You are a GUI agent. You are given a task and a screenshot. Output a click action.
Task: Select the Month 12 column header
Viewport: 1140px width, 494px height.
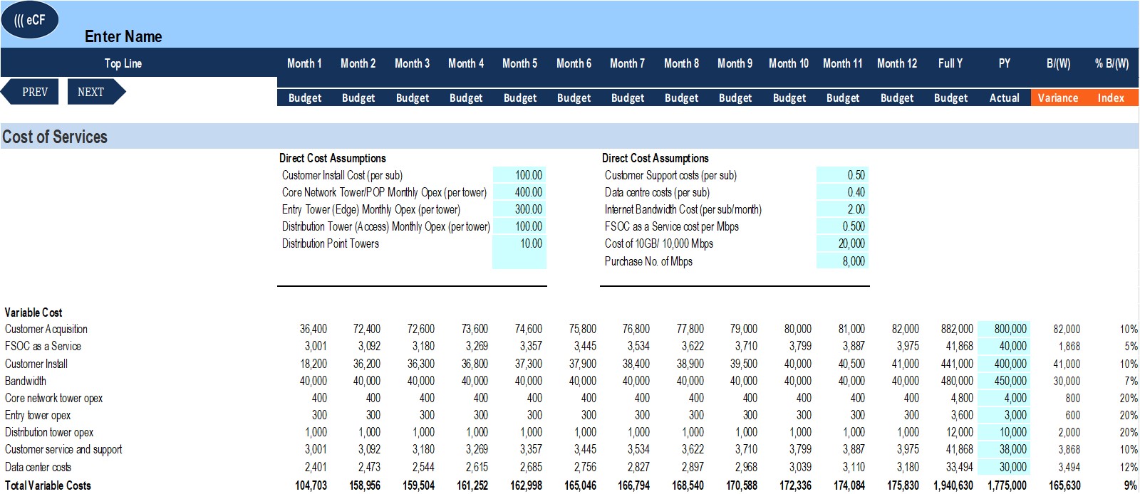tap(897, 63)
